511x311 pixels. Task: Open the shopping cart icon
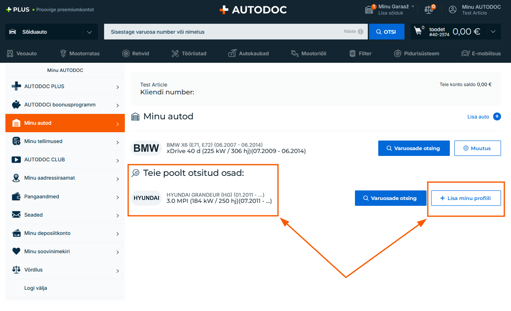pyautogui.click(x=418, y=32)
